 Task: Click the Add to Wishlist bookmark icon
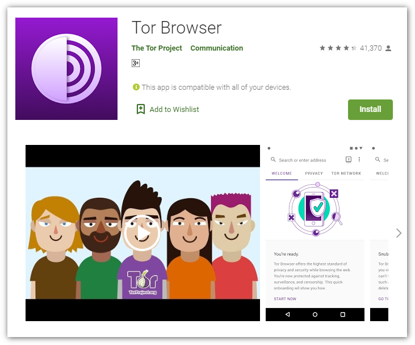pyautogui.click(x=141, y=109)
